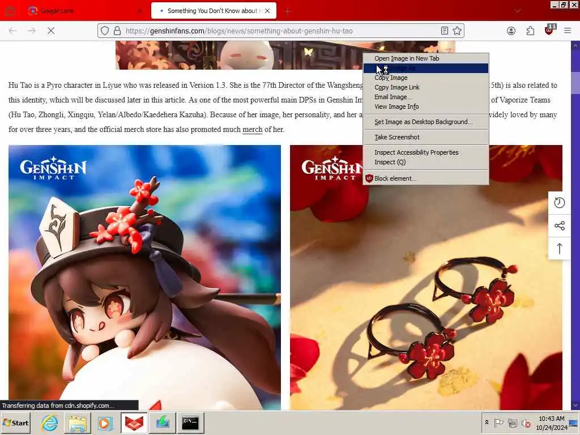Viewport: 580px width, 435px height.
Task: Choose Inspect (Q) entry
Action: point(426,162)
